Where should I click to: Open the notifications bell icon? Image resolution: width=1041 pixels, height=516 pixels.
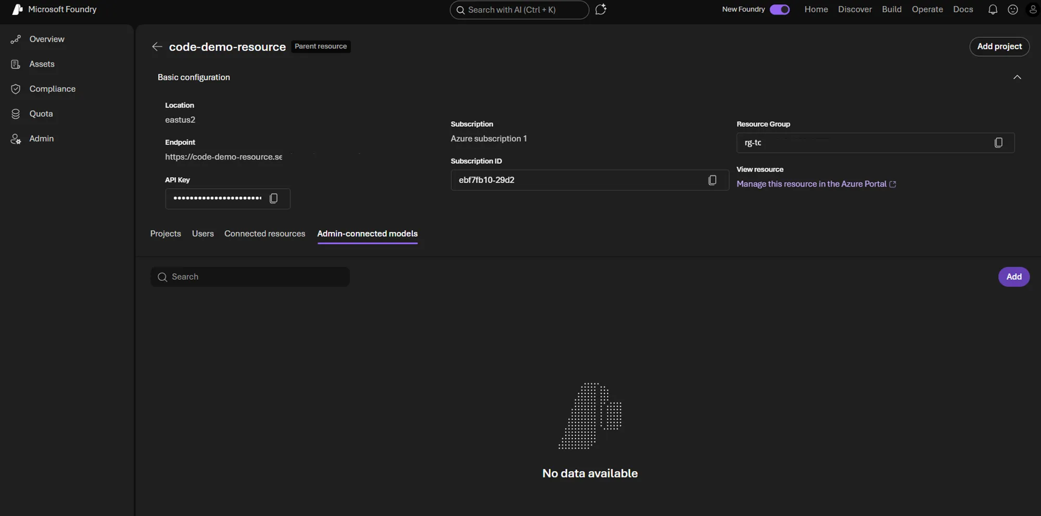(993, 9)
